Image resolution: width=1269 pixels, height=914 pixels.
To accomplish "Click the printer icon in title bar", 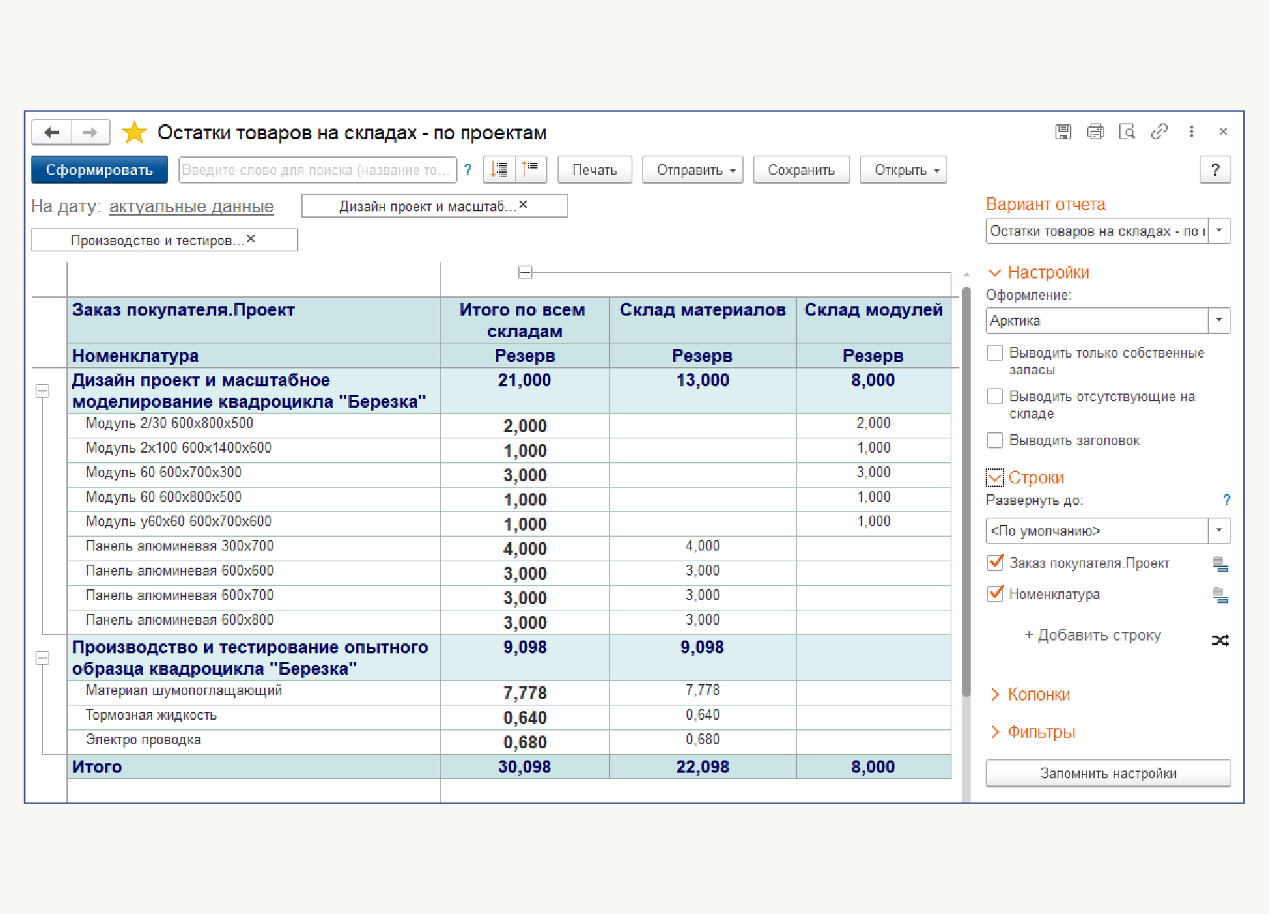I will 1095,132.
